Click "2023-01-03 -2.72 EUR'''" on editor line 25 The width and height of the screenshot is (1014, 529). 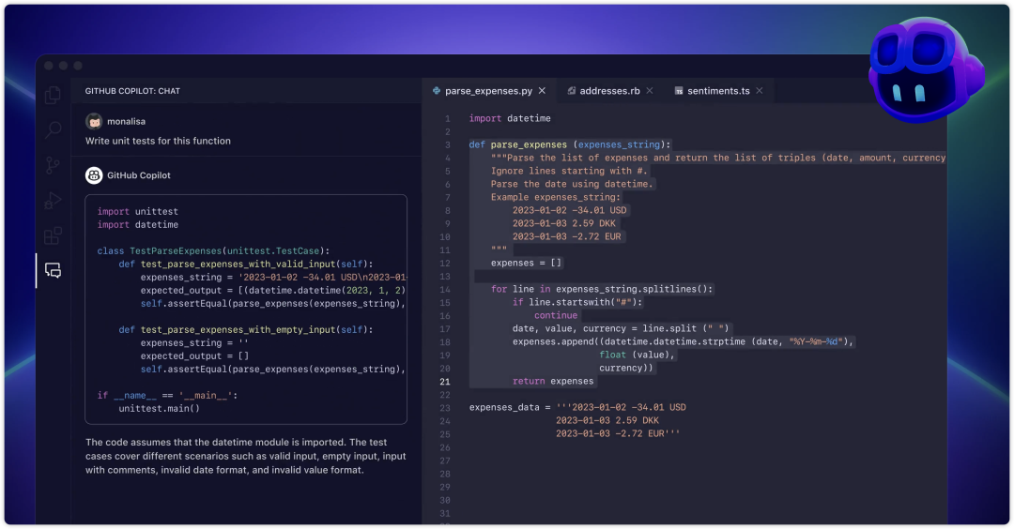pos(618,434)
